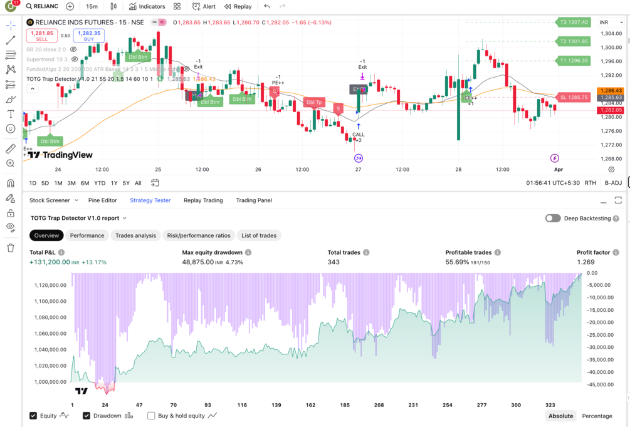The height and width of the screenshot is (427, 630).
Task: Show info for Total P&L
Action: tap(61, 252)
